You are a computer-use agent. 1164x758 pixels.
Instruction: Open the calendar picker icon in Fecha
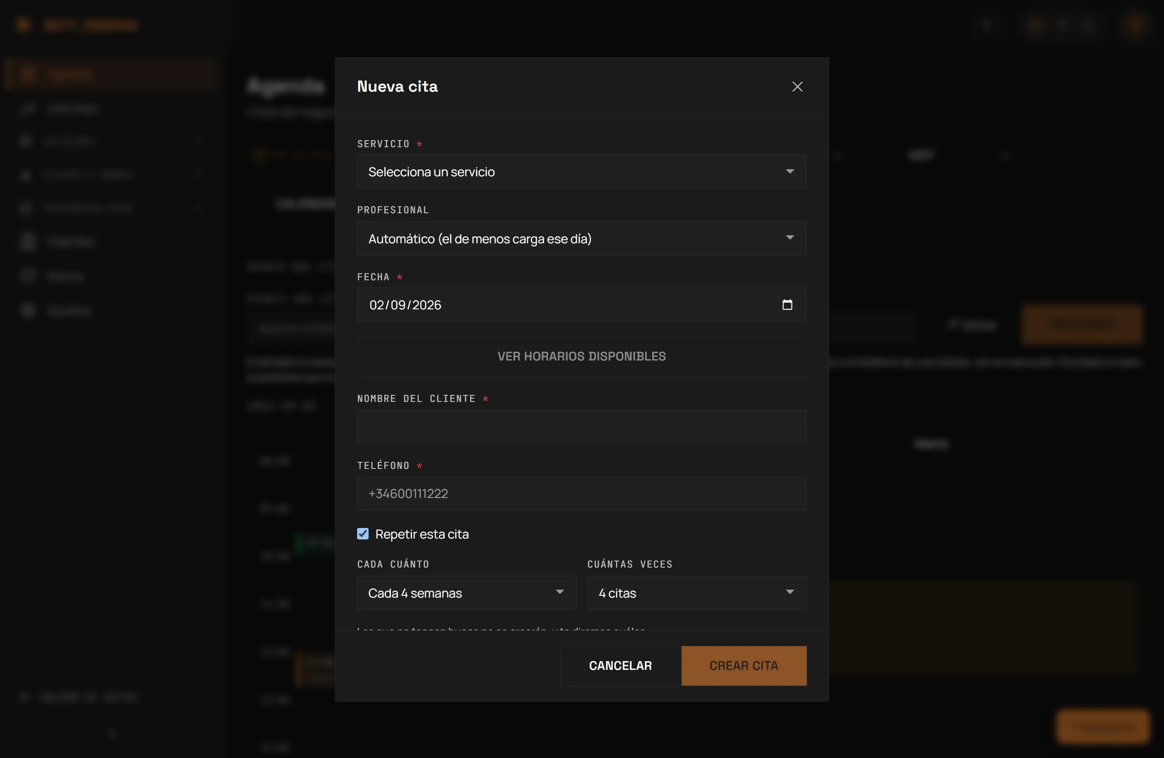click(787, 305)
